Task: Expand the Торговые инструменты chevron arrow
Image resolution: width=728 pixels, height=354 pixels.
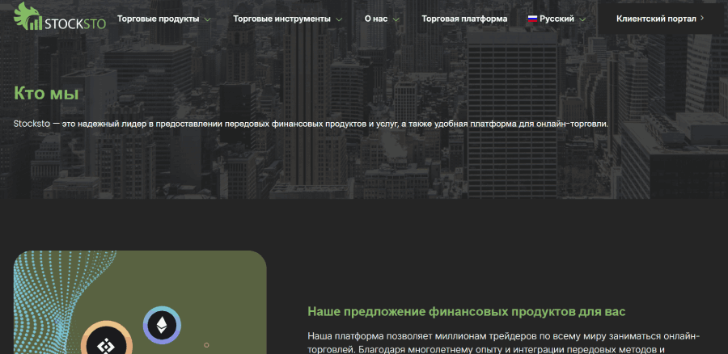Action: tap(339, 19)
